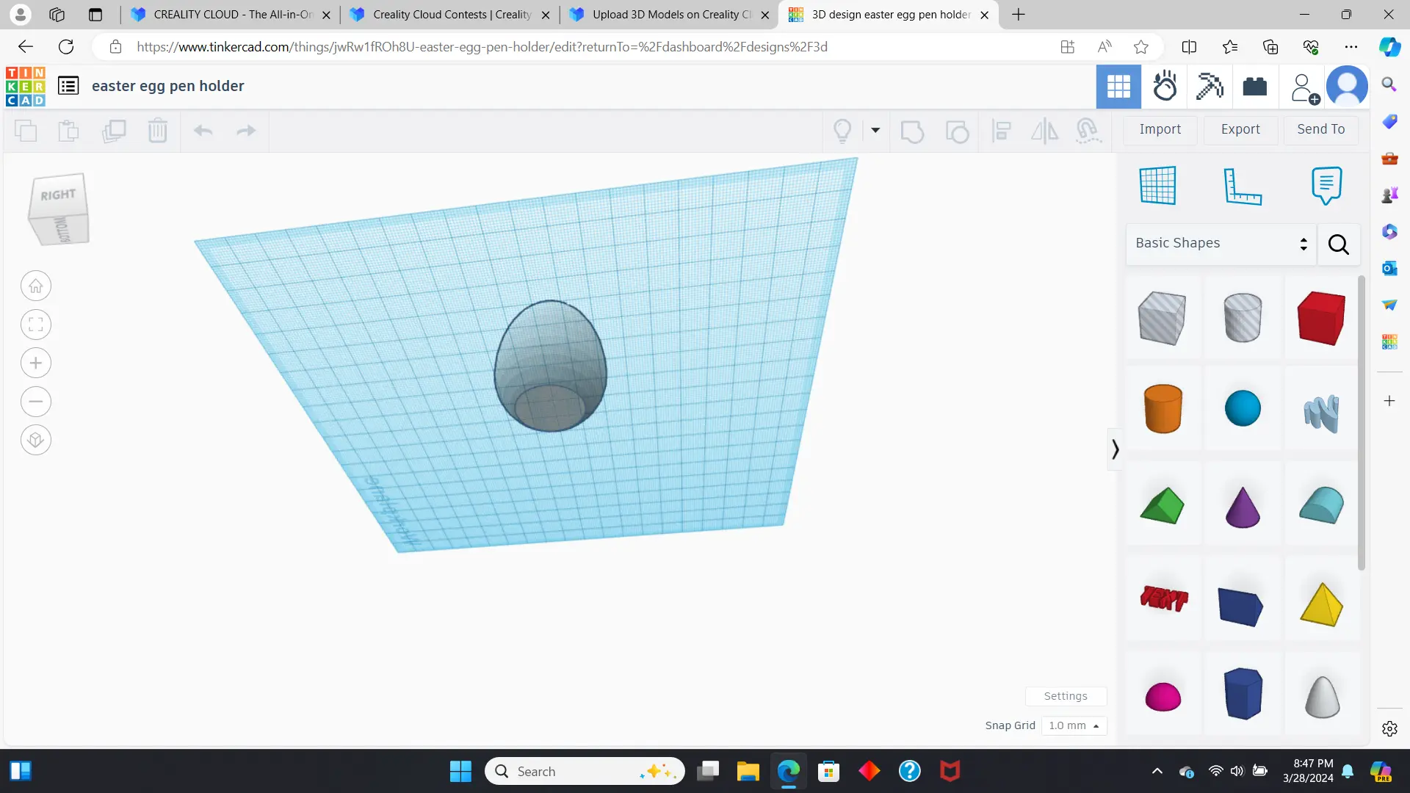Click the design title 'easter egg pen holder'
This screenshot has height=793, width=1410.
click(x=168, y=86)
